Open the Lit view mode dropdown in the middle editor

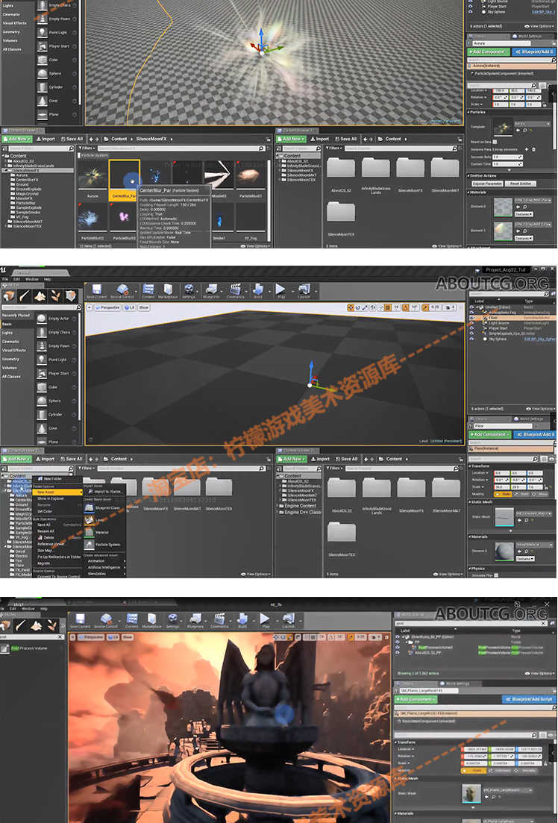click(129, 307)
